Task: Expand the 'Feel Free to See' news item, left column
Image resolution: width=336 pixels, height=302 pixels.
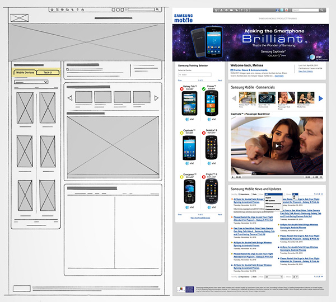Action: point(232,228)
